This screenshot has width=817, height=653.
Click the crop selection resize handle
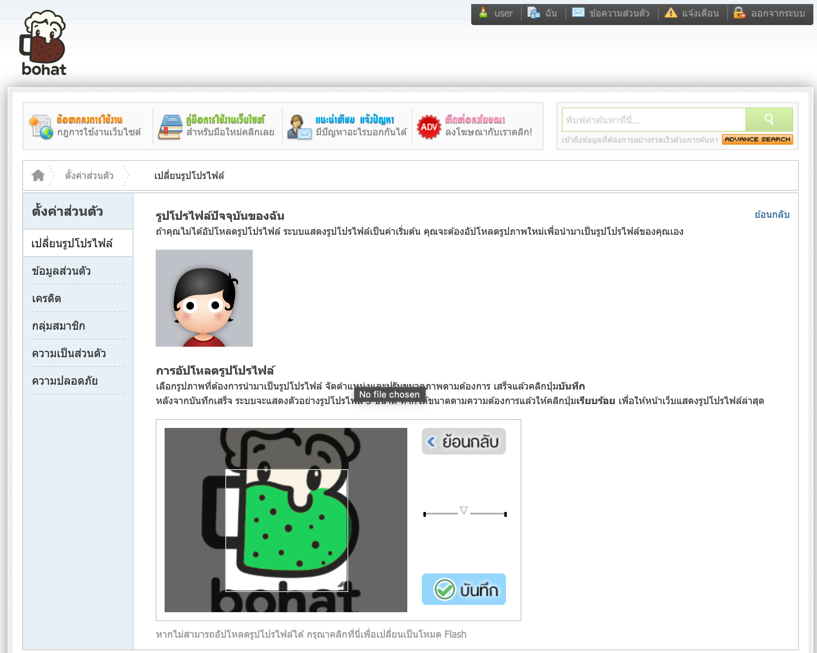(x=341, y=585)
